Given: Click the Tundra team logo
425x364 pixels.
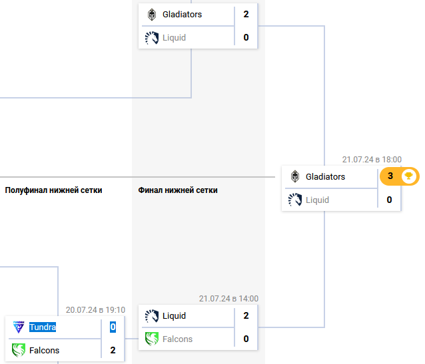Looking at the screenshot, I should tap(18, 327).
